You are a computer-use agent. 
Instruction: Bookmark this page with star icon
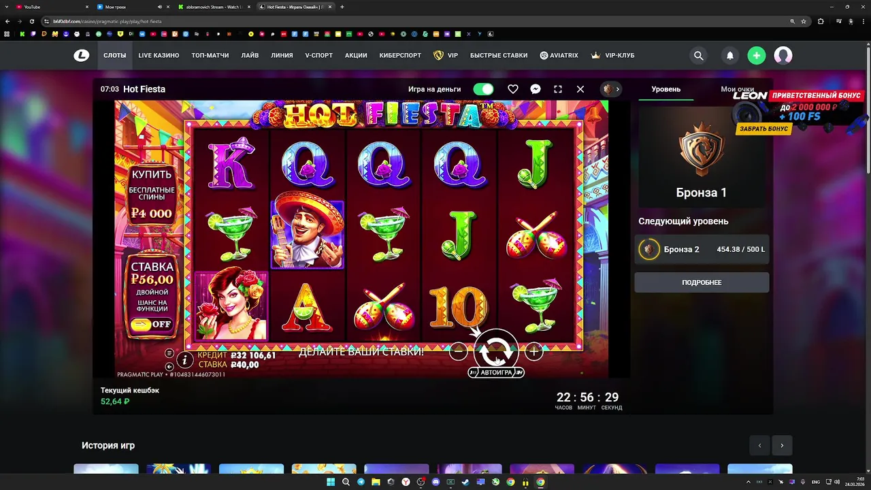pos(804,21)
